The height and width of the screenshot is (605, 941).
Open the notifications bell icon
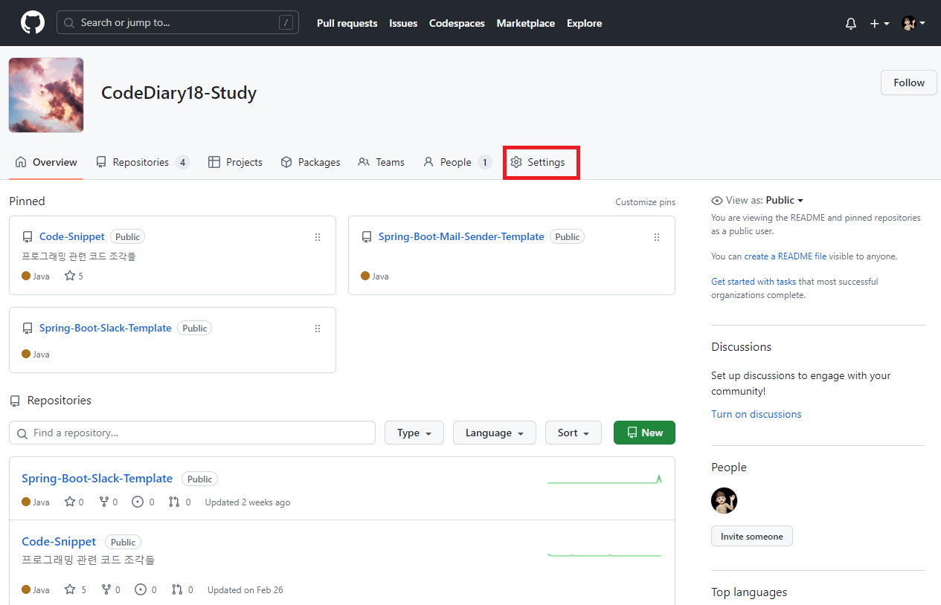click(x=851, y=24)
